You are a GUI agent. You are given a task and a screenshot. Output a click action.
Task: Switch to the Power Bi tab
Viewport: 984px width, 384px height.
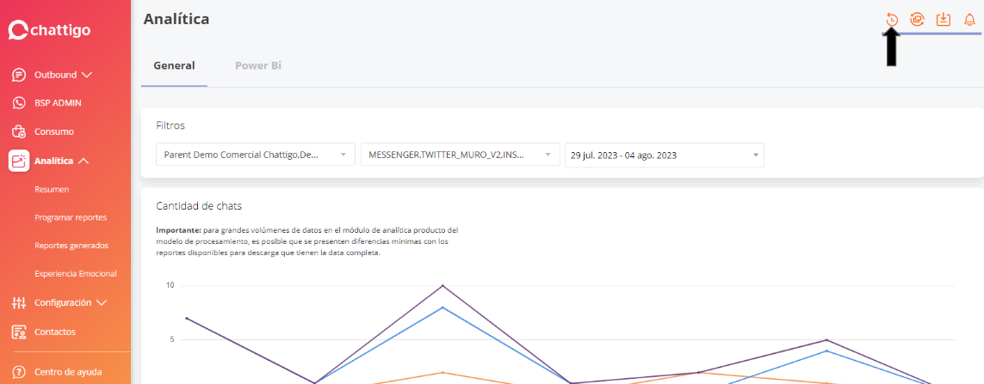click(x=258, y=65)
